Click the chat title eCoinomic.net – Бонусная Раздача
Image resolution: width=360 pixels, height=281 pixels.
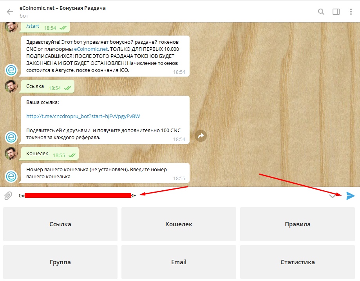63,8
